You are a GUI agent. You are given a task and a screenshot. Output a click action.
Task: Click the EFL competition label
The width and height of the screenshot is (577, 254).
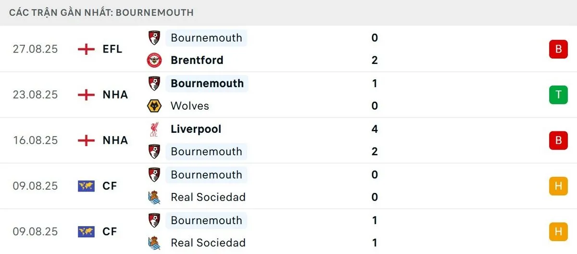pos(113,49)
